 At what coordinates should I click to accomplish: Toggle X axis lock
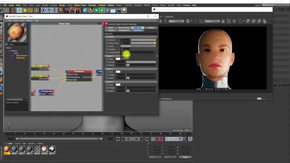point(43,10)
